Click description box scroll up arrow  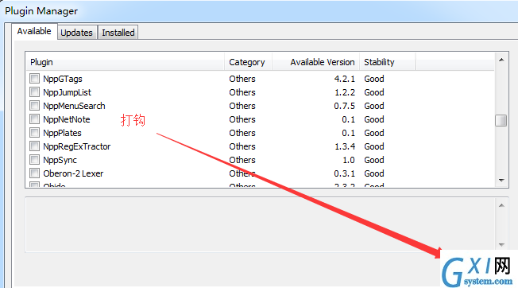click(x=501, y=205)
